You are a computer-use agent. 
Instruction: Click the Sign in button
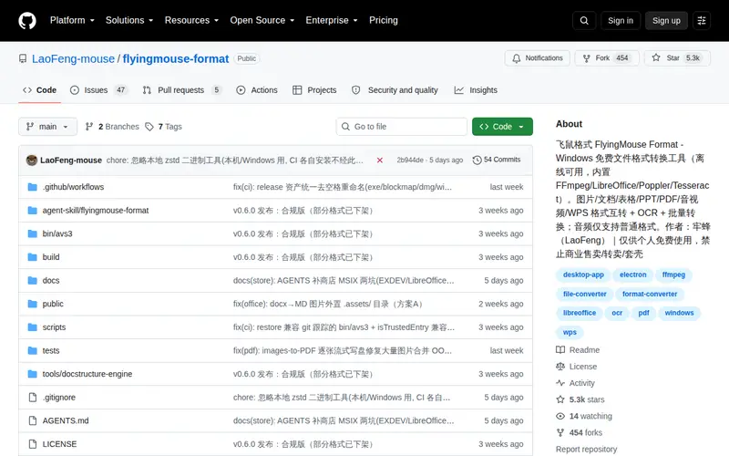coord(621,20)
